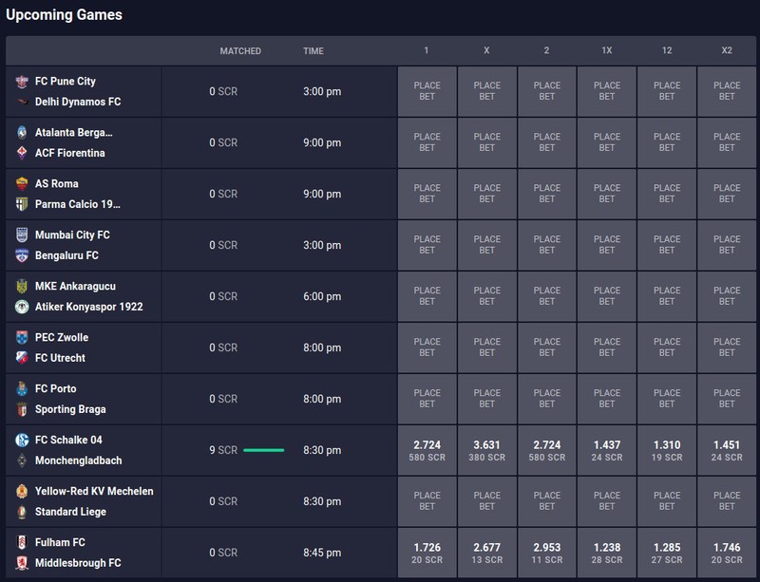Viewport: 760px width, 582px height.
Task: Click the PEC Zwolle crest icon
Action: [x=22, y=338]
